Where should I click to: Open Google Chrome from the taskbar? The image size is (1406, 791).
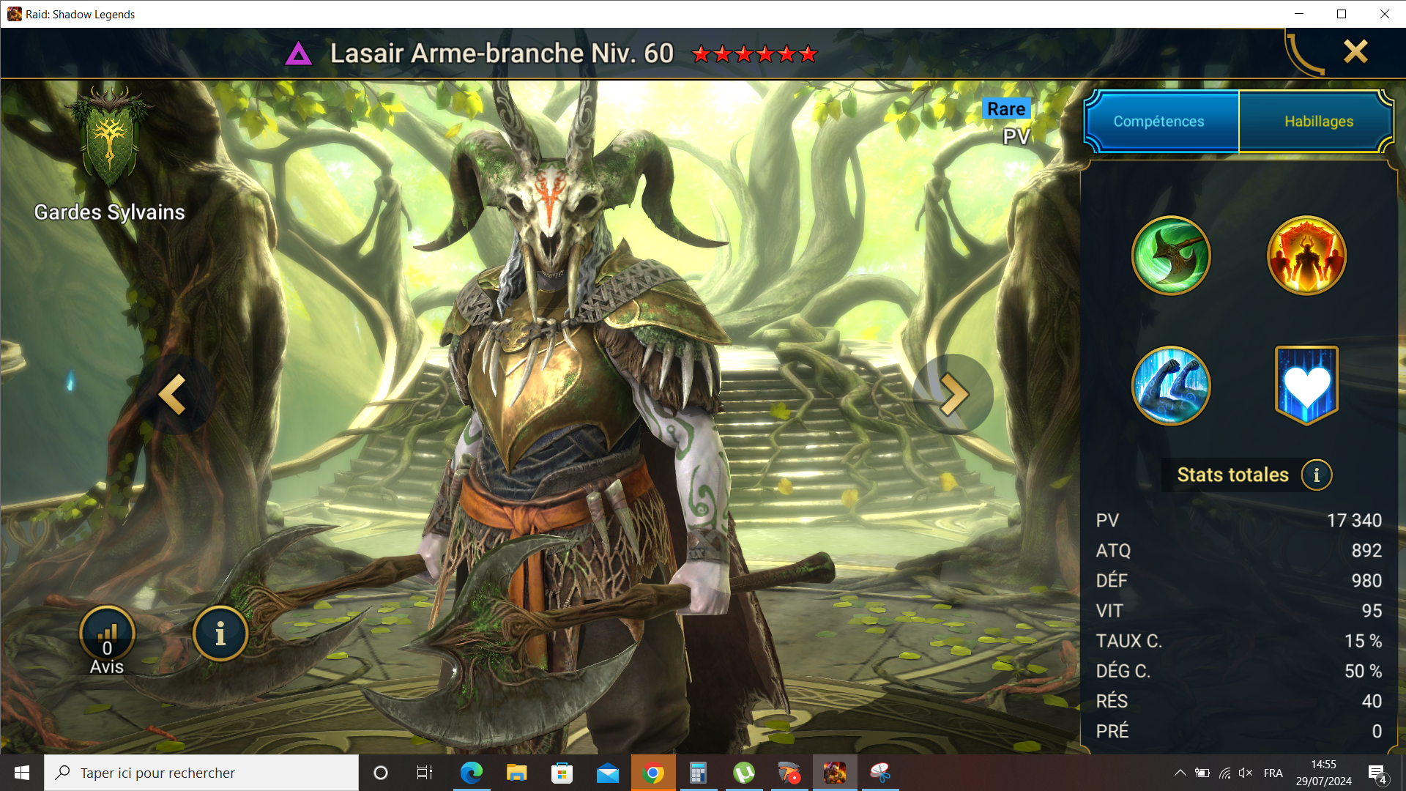[652, 773]
